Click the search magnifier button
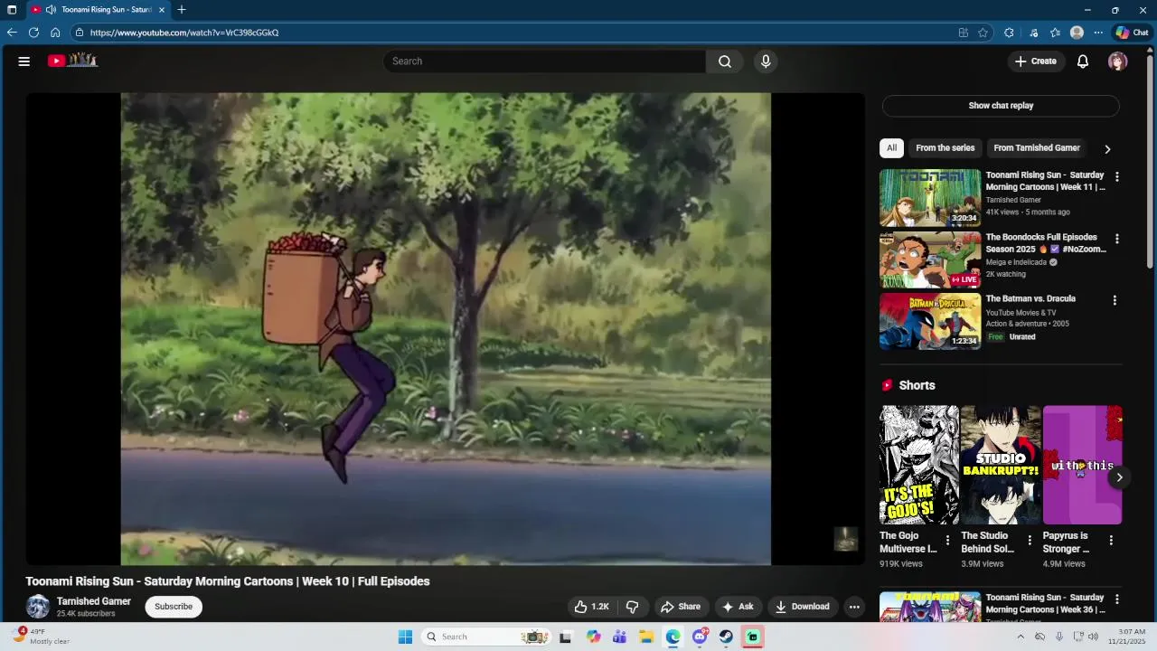 click(725, 61)
